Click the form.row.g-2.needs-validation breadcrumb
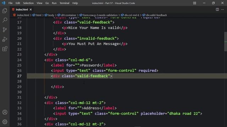The width and height of the screenshot is (227, 127). coord(100,15)
